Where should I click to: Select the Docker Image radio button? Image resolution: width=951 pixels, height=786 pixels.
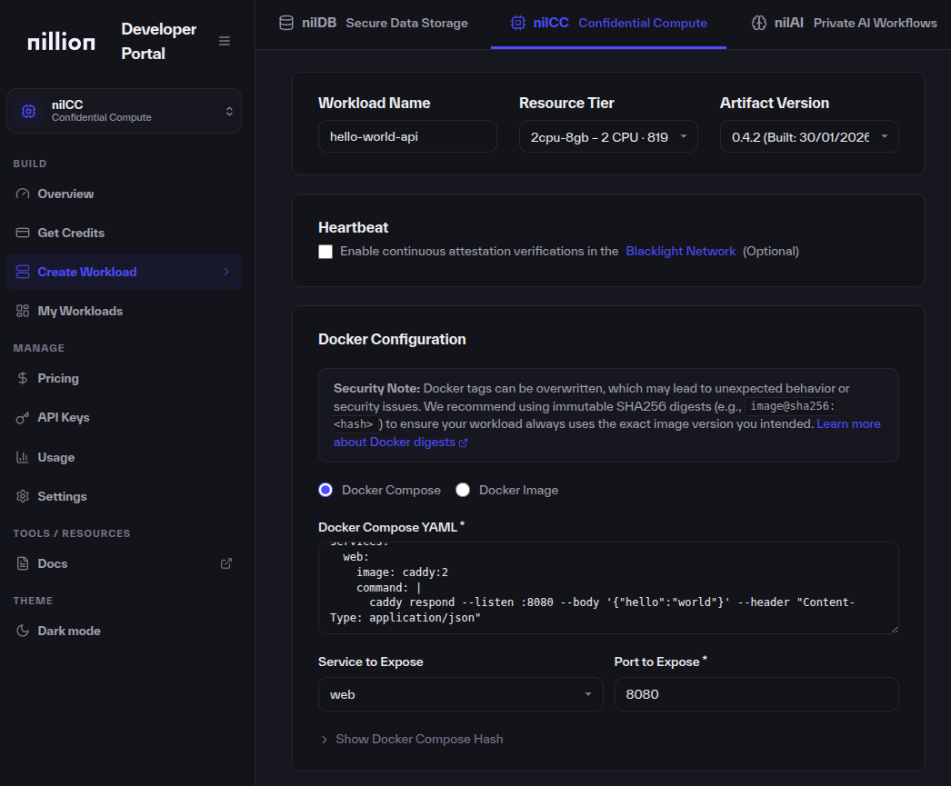pyautogui.click(x=463, y=490)
